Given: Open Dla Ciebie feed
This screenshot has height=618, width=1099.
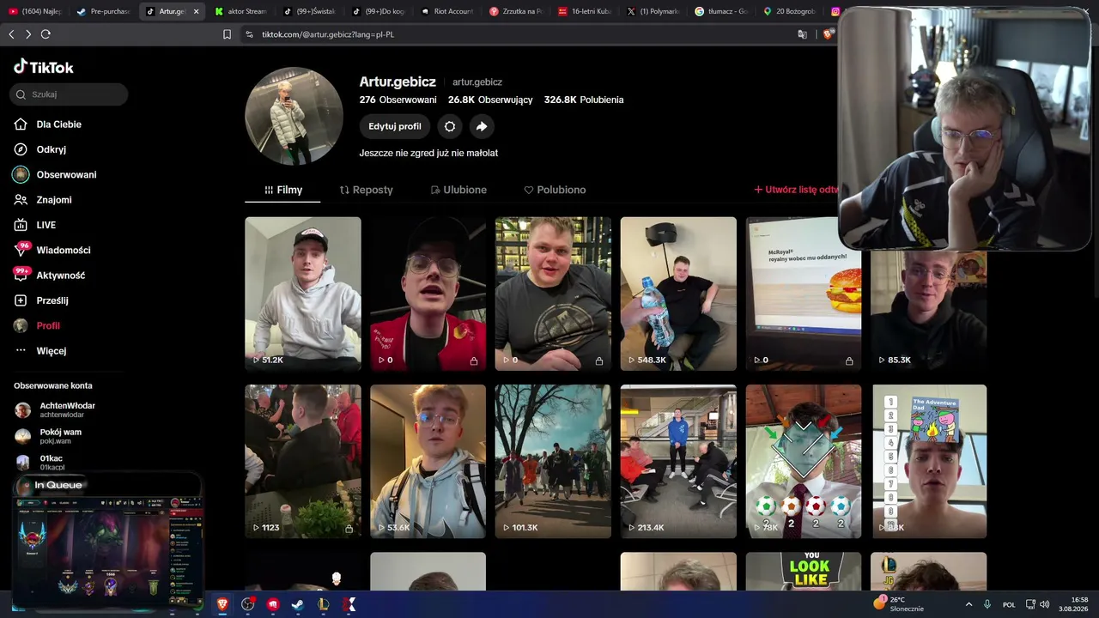Looking at the screenshot, I should [x=48, y=124].
